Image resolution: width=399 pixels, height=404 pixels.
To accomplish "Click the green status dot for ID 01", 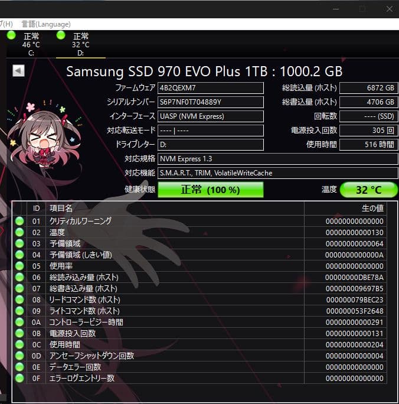I will click(x=19, y=221).
